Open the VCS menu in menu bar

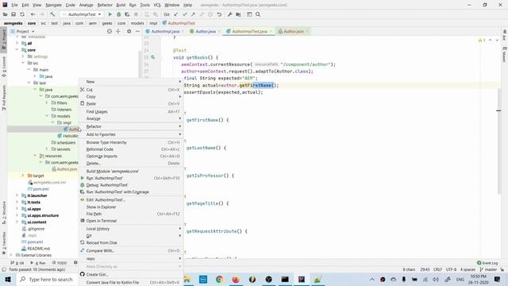coord(157,5)
